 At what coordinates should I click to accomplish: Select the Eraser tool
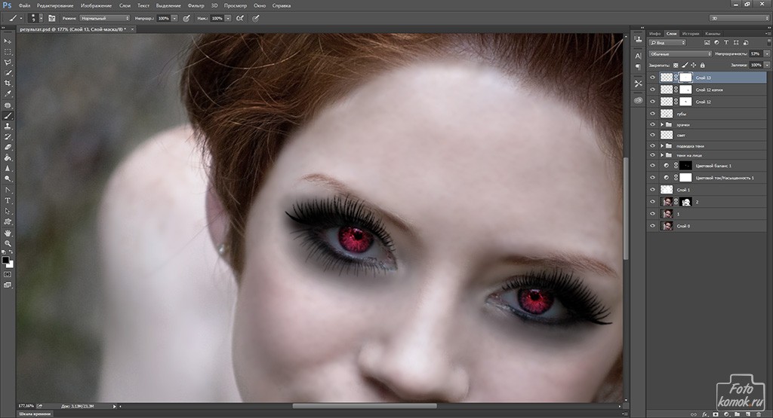tap(8, 148)
